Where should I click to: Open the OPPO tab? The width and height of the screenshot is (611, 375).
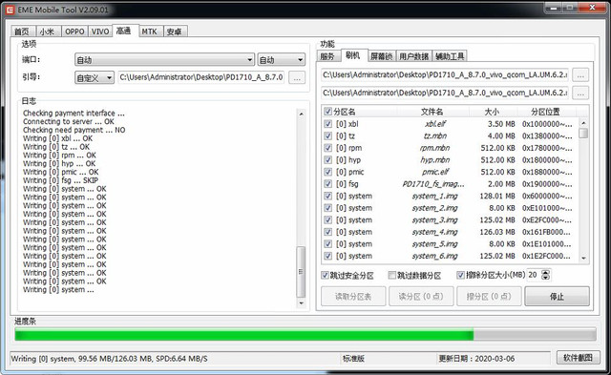[x=74, y=31]
